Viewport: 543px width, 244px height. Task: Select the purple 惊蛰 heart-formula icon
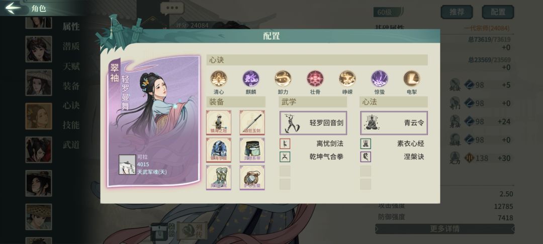coord(380,79)
